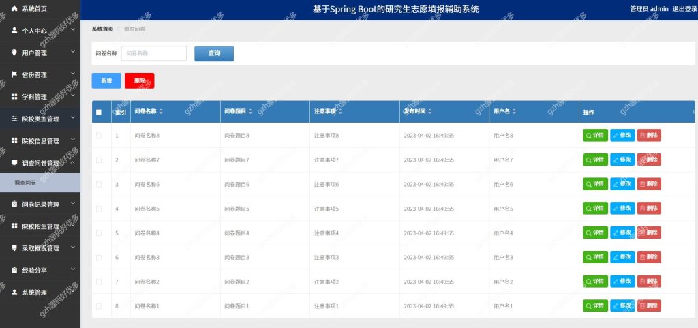Select the 调查问卷 submenu item

pyautogui.click(x=40, y=183)
